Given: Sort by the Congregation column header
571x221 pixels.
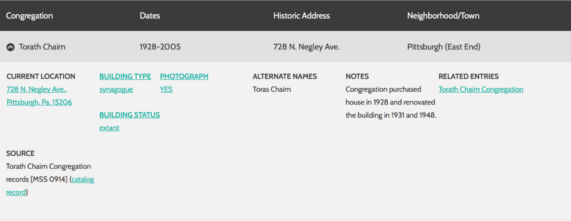Looking at the screenshot, I should [x=29, y=16].
